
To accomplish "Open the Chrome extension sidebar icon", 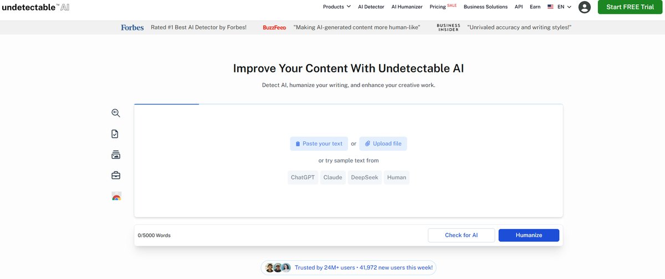I will pos(116,196).
